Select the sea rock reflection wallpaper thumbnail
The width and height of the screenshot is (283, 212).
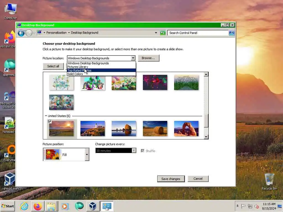tap(124, 129)
